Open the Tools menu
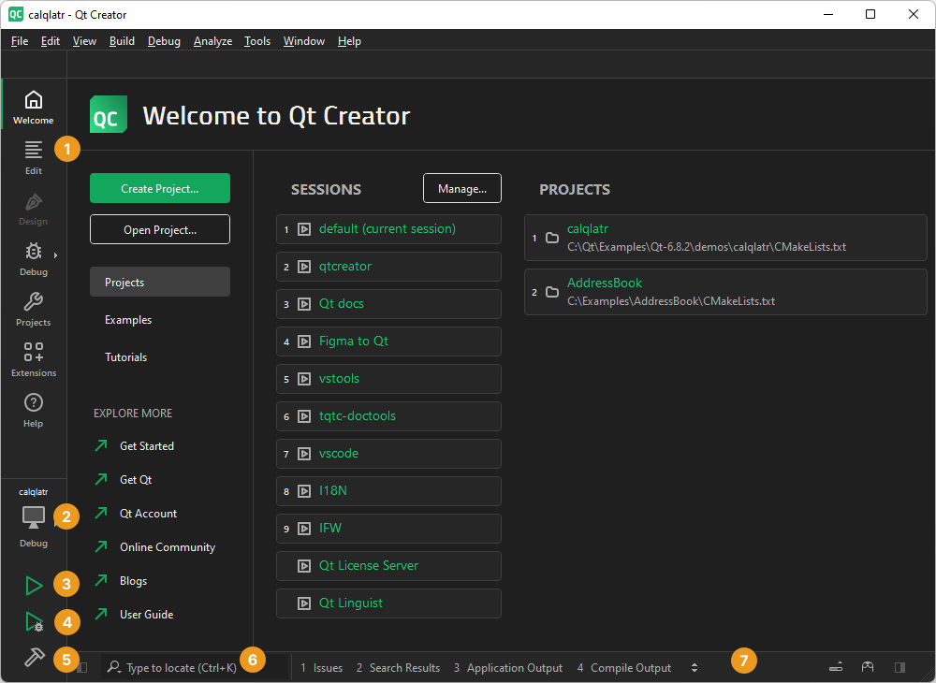Screen dimensions: 936x683 (257, 41)
